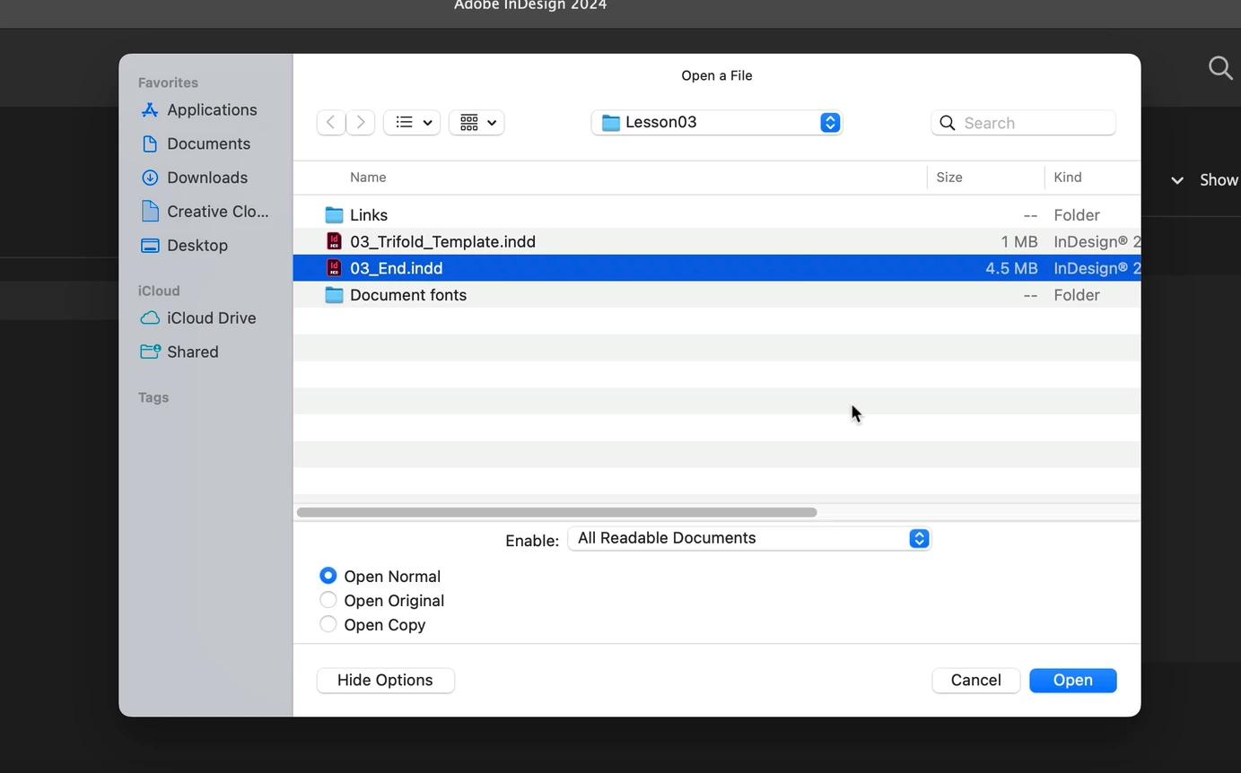Open Applications in the sidebar
This screenshot has height=773, width=1241.
coord(199,109)
